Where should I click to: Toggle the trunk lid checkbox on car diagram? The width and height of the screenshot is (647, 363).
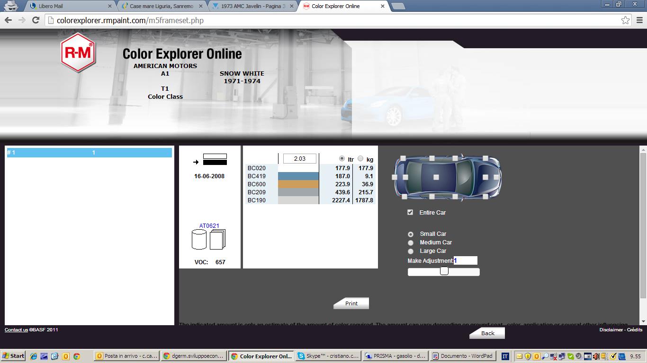pos(405,177)
